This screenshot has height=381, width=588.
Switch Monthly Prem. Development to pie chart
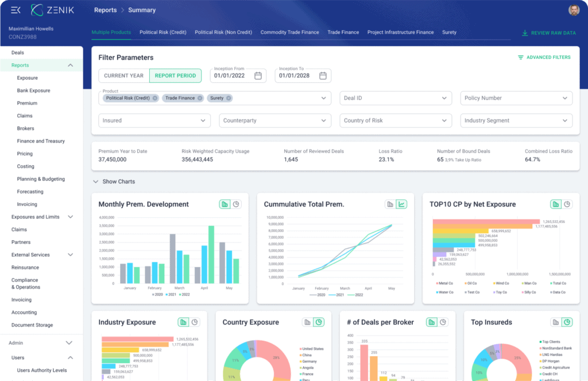pyautogui.click(x=236, y=204)
